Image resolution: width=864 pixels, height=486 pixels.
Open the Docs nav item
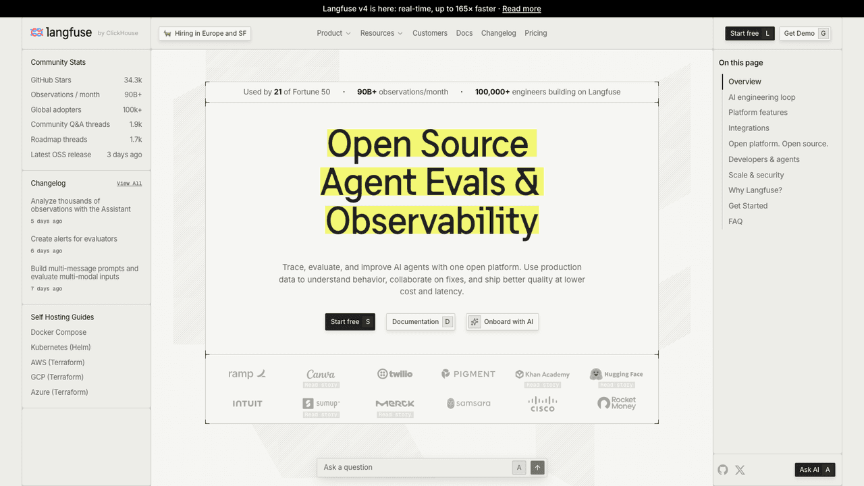point(464,33)
